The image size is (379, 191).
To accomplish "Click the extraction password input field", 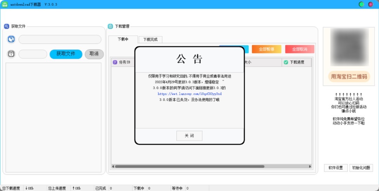I will (33, 54).
